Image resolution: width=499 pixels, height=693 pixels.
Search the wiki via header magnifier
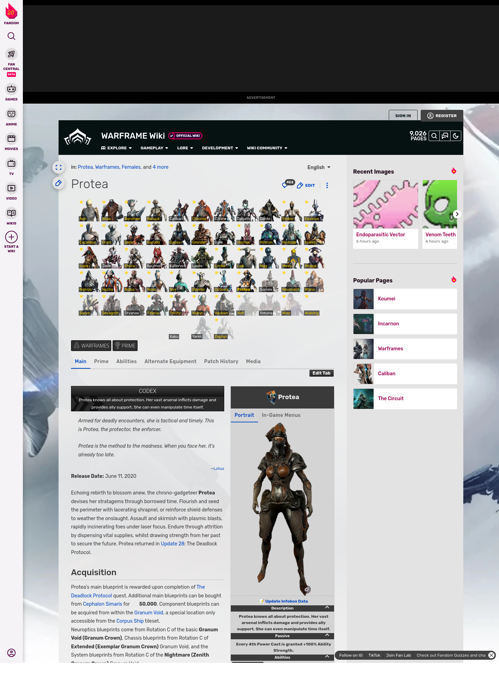click(x=434, y=136)
